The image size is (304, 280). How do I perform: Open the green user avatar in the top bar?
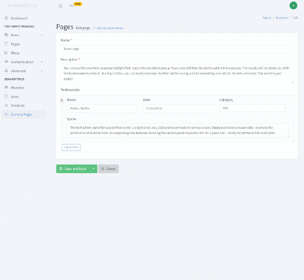click(293, 5)
